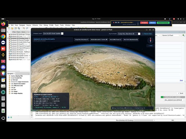Click the NetBeans Save All toolbar icon

click(x=19, y=28)
